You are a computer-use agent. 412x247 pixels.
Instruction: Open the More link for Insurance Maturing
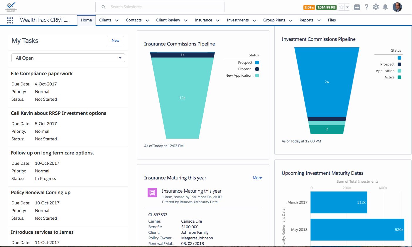click(x=257, y=178)
